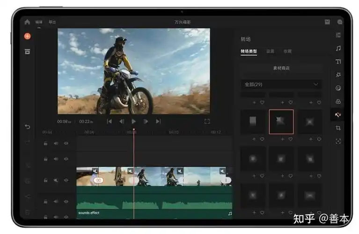The height and width of the screenshot is (234, 359).
Task: Step back one frame
Action: [122, 121]
